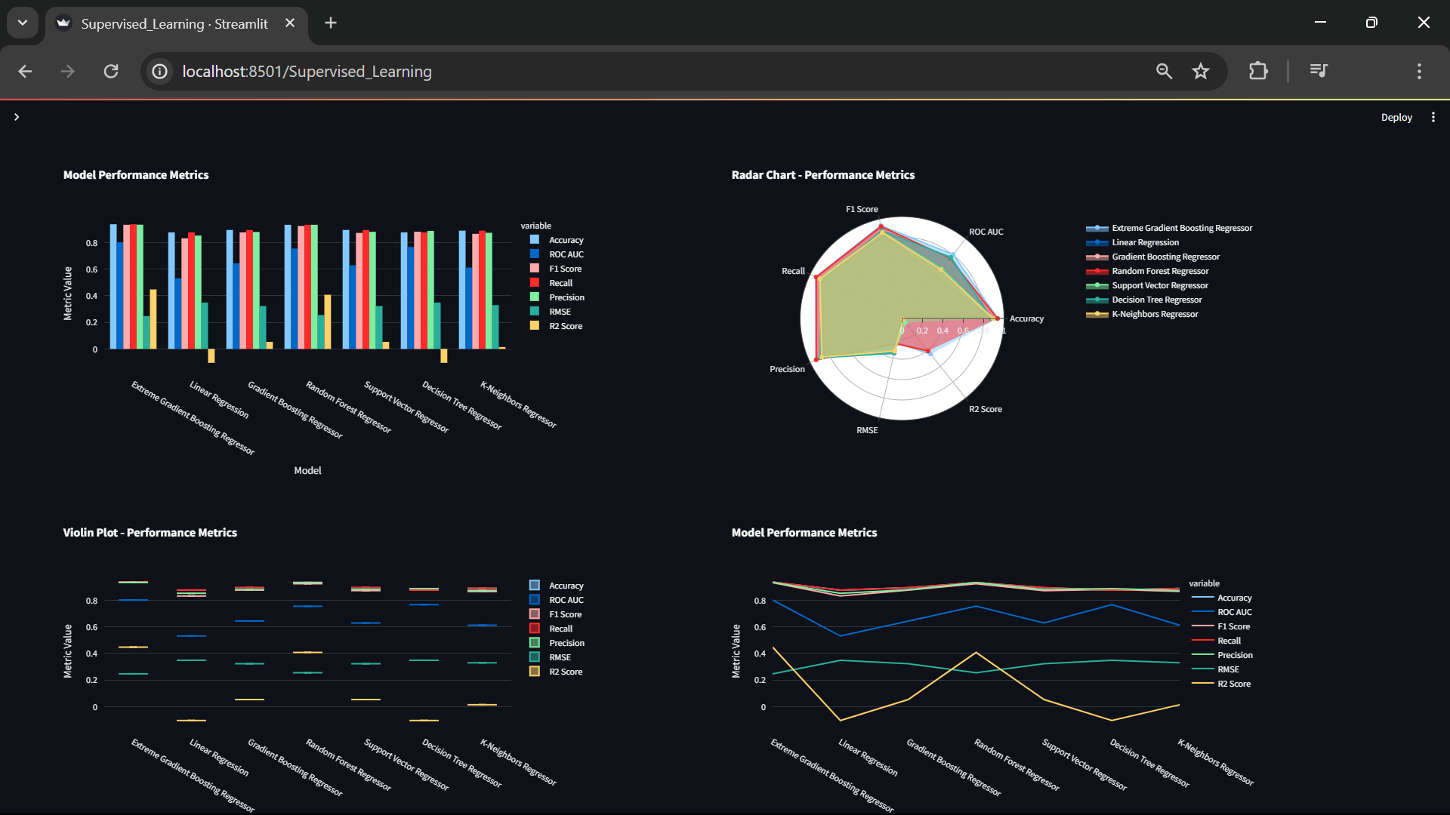Open the tab search dropdown in the corner
Screen dimensions: 1450x815
point(22,23)
